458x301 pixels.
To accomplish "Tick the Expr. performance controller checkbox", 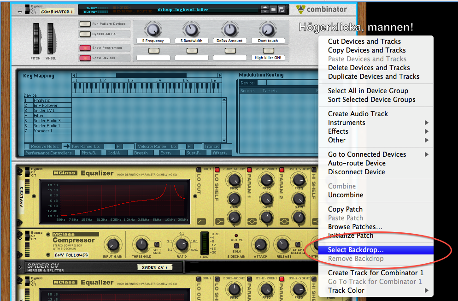I will pyautogui.click(x=156, y=153).
